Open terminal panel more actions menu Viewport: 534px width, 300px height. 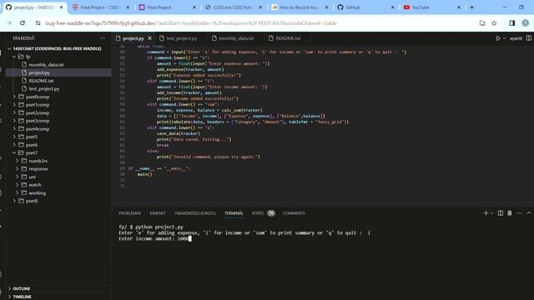tap(519, 213)
